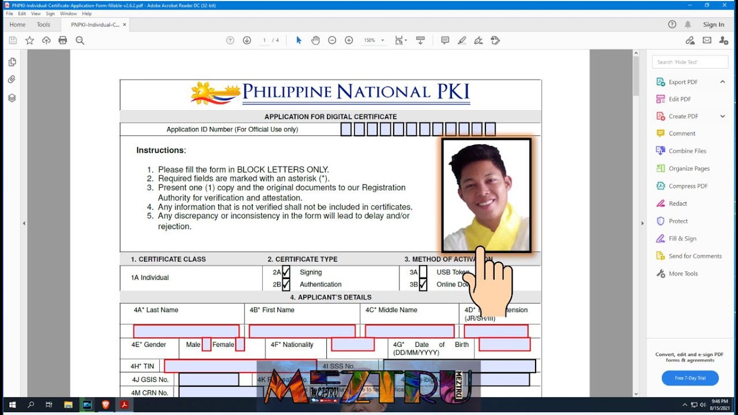Collapse the Export PDF section chevron
Viewport: 738px width, 415px height.
722,82
